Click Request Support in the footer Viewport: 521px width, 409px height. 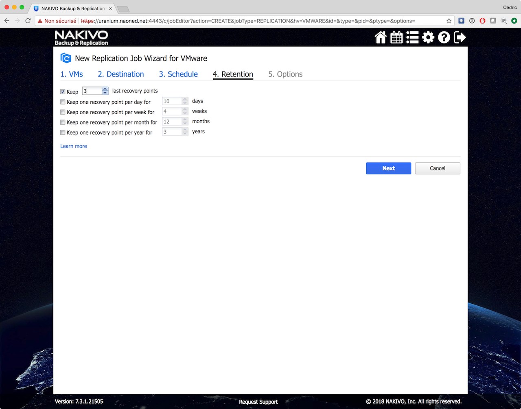[x=258, y=402]
